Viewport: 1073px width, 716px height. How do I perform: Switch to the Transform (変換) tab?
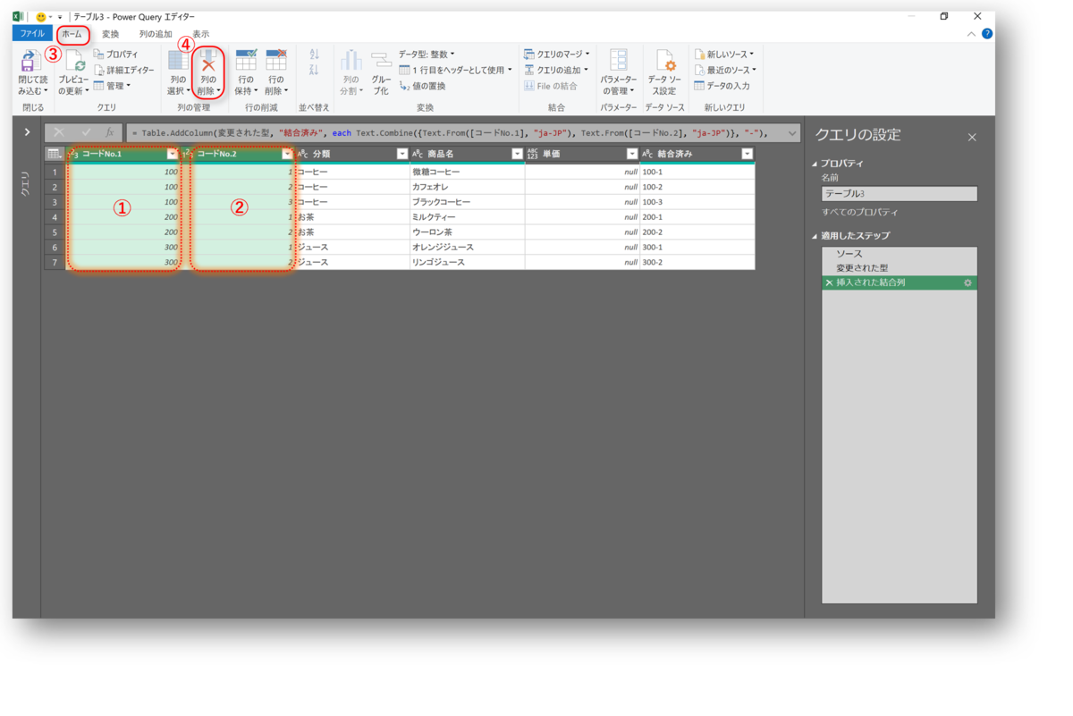(110, 34)
